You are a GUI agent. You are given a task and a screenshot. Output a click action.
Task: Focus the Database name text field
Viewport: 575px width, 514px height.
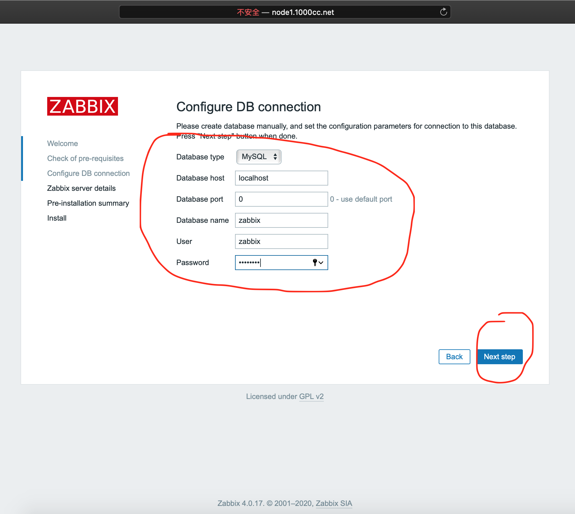click(281, 220)
